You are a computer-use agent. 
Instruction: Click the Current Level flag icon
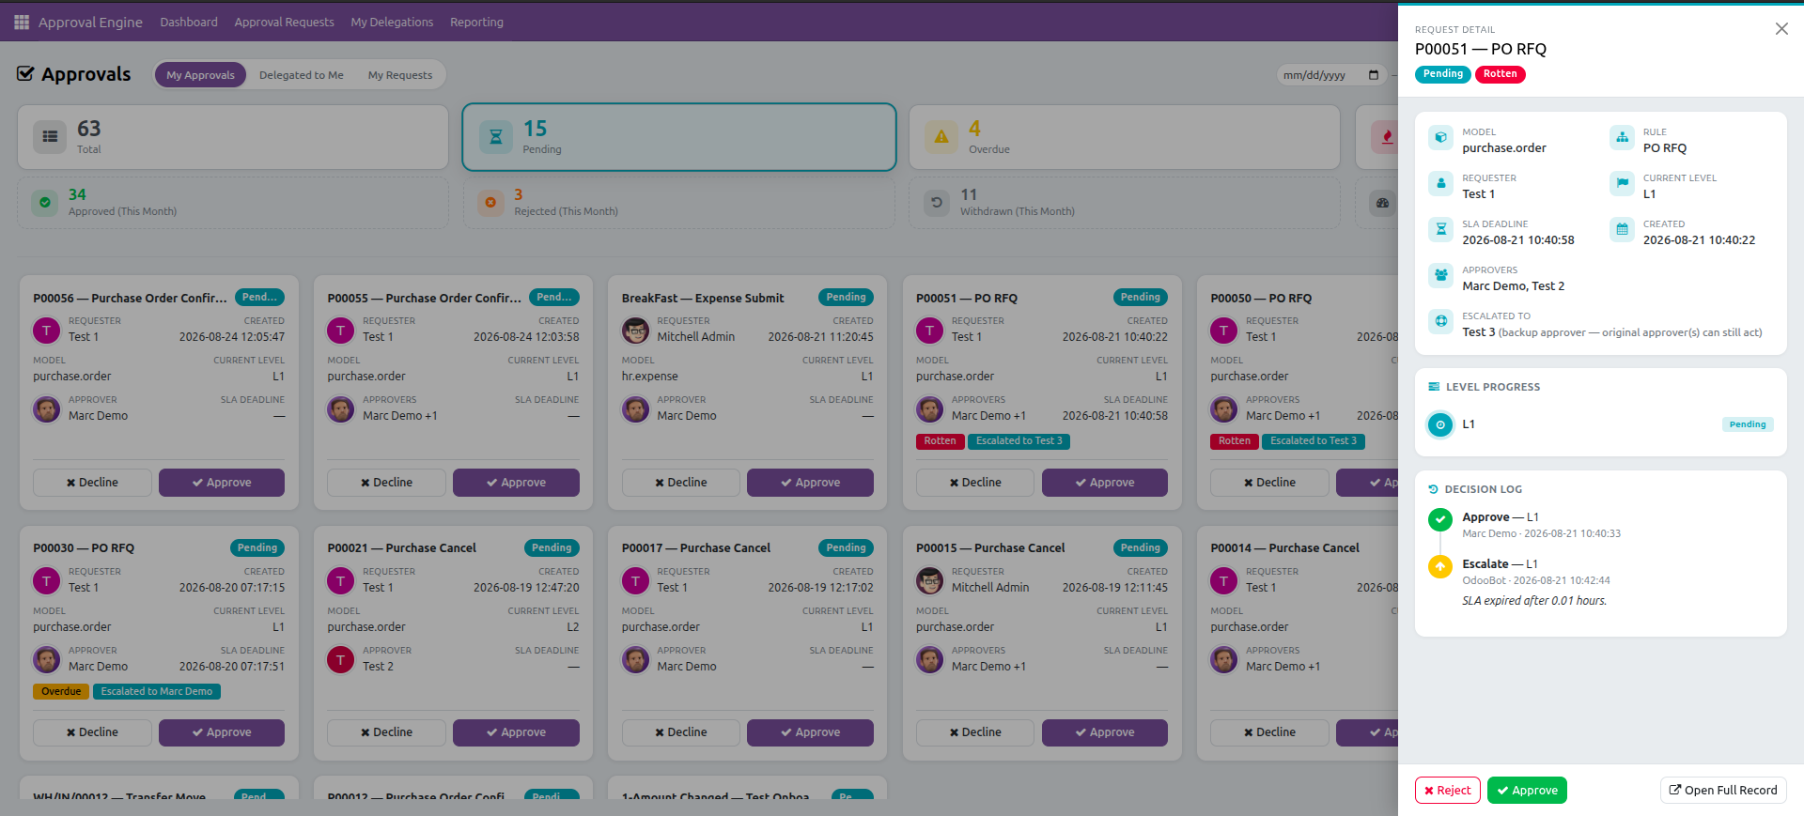tap(1622, 184)
